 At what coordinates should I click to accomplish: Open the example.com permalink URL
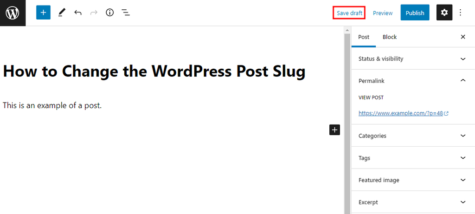401,113
